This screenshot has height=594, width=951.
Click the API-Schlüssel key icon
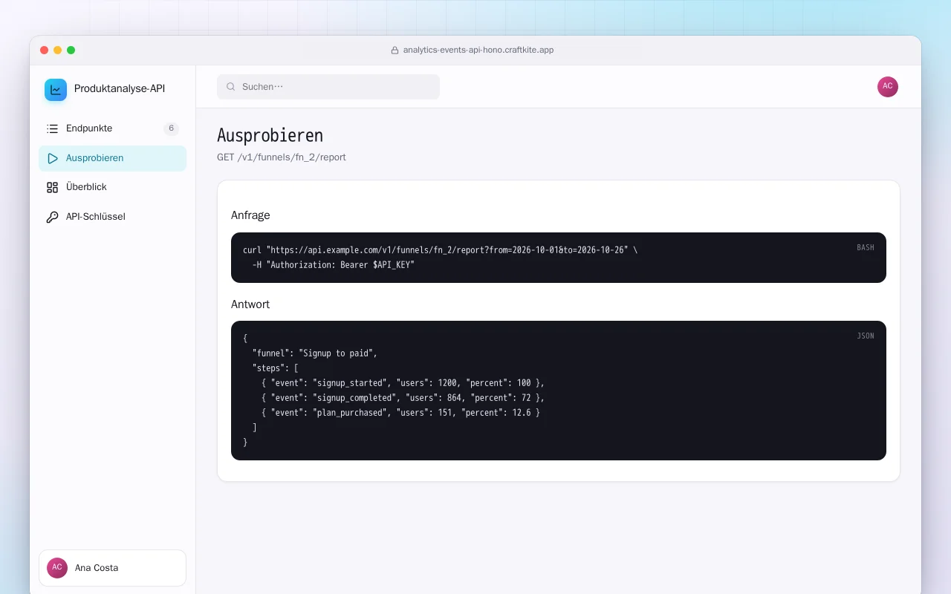[52, 217]
